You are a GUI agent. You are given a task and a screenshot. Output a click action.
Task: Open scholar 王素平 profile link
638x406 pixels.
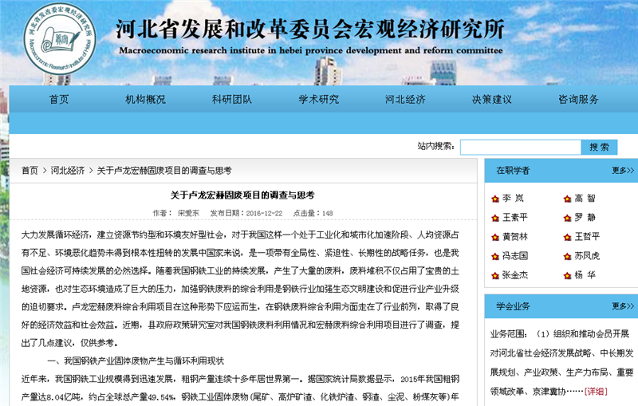pos(514,217)
